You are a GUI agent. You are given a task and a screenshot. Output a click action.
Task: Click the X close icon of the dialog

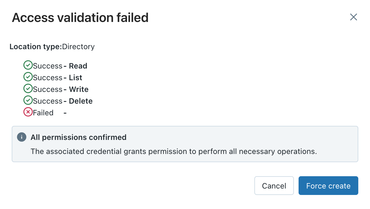click(353, 17)
